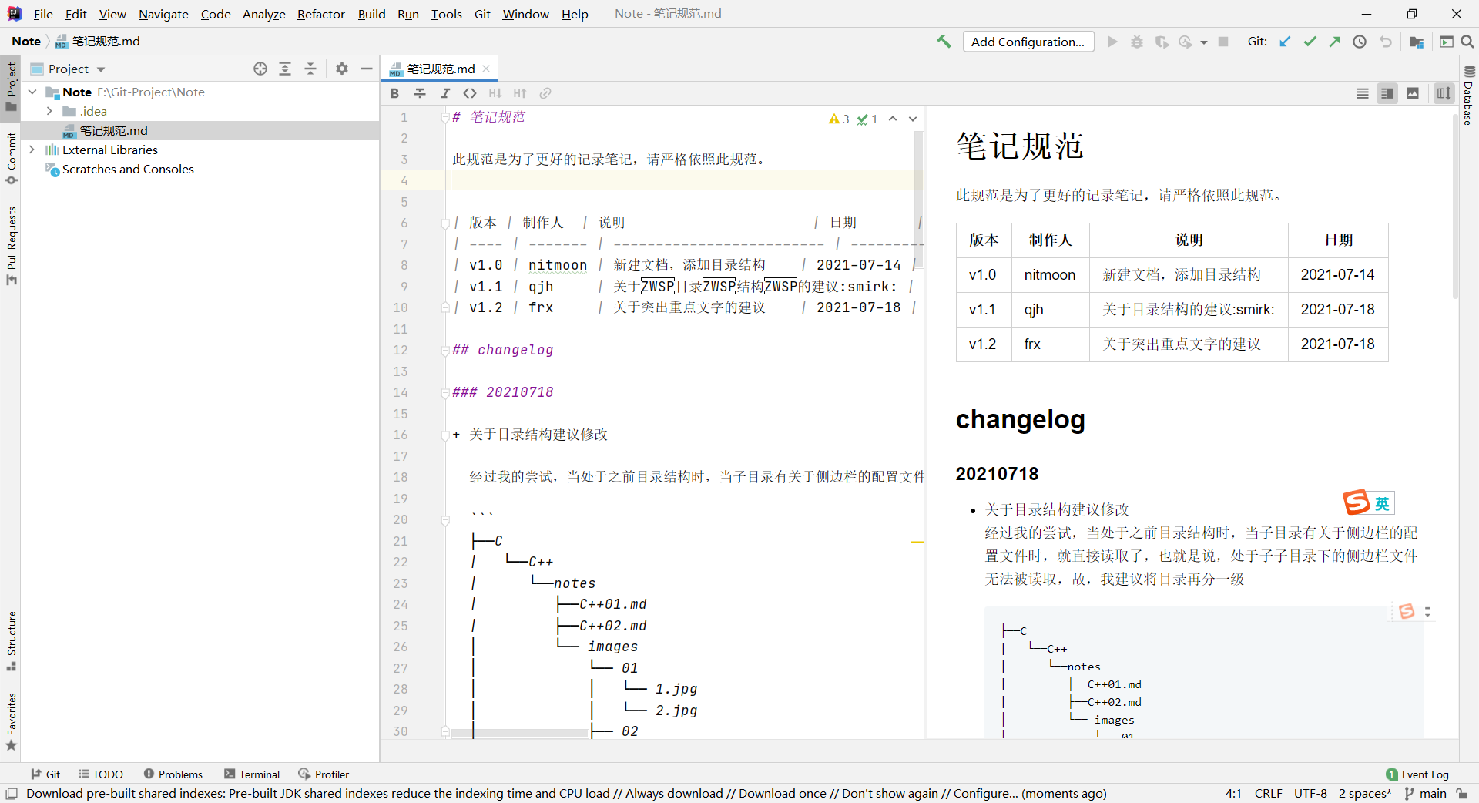Click the Bold formatting icon
The image size is (1479, 803).
click(395, 93)
